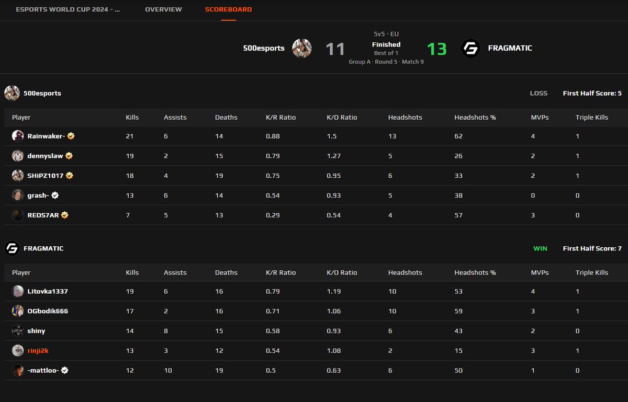Image resolution: width=628 pixels, height=402 pixels.
Task: Open Rainwaker- player profile
Action: point(47,136)
